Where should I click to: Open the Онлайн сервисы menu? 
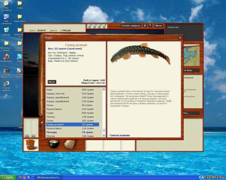(131, 26)
